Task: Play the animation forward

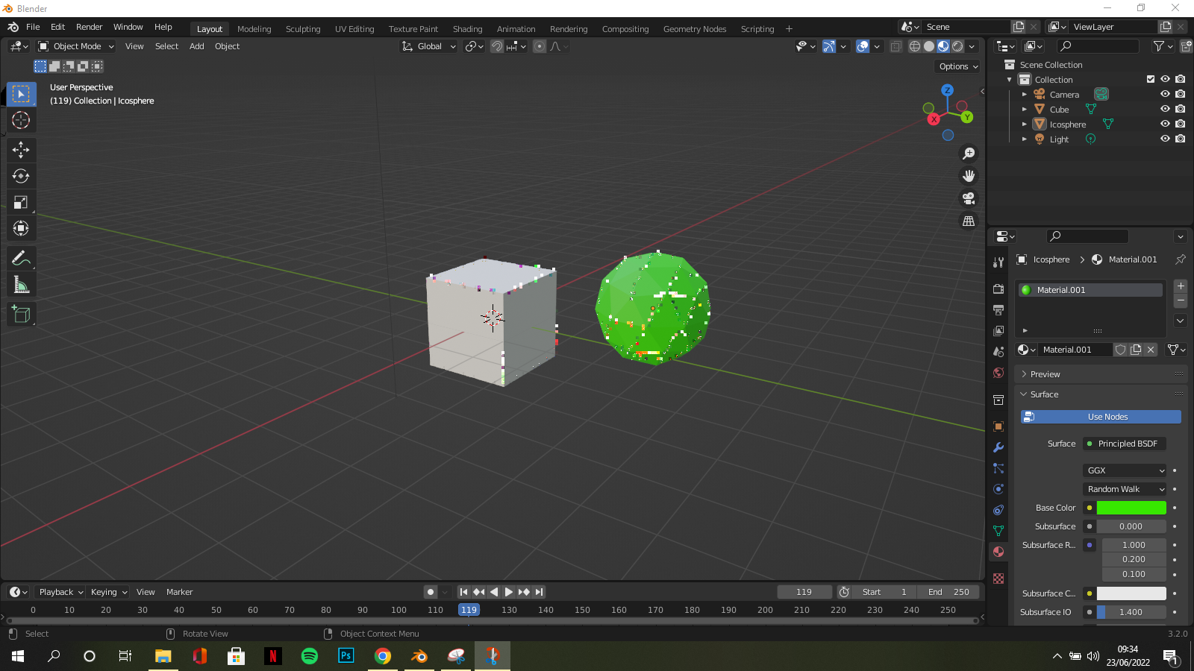Action: point(509,592)
